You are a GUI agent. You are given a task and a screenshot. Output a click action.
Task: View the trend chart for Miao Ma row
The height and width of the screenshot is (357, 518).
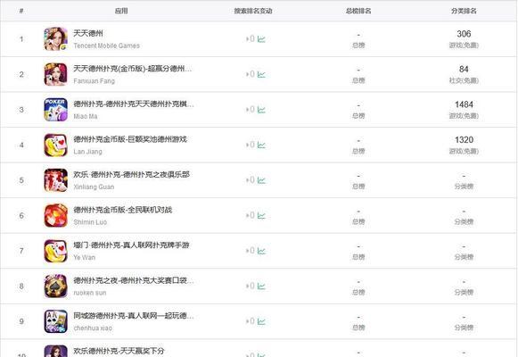click(x=261, y=110)
